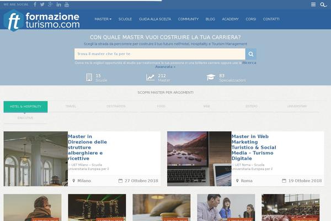This screenshot has height=221, width=331.
Task: Click the Specializzazioni graduation cap icon
Action: 211,77
